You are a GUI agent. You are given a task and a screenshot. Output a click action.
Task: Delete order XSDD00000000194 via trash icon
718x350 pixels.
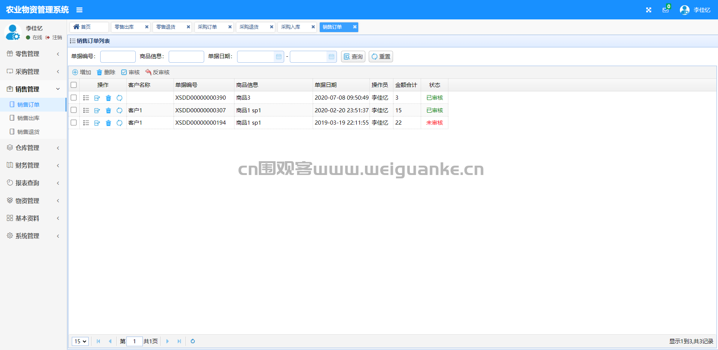click(x=108, y=123)
